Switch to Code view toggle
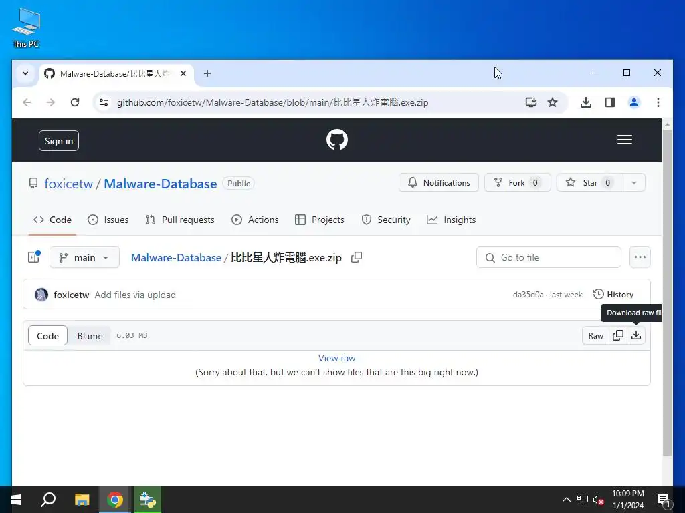 tap(47, 335)
